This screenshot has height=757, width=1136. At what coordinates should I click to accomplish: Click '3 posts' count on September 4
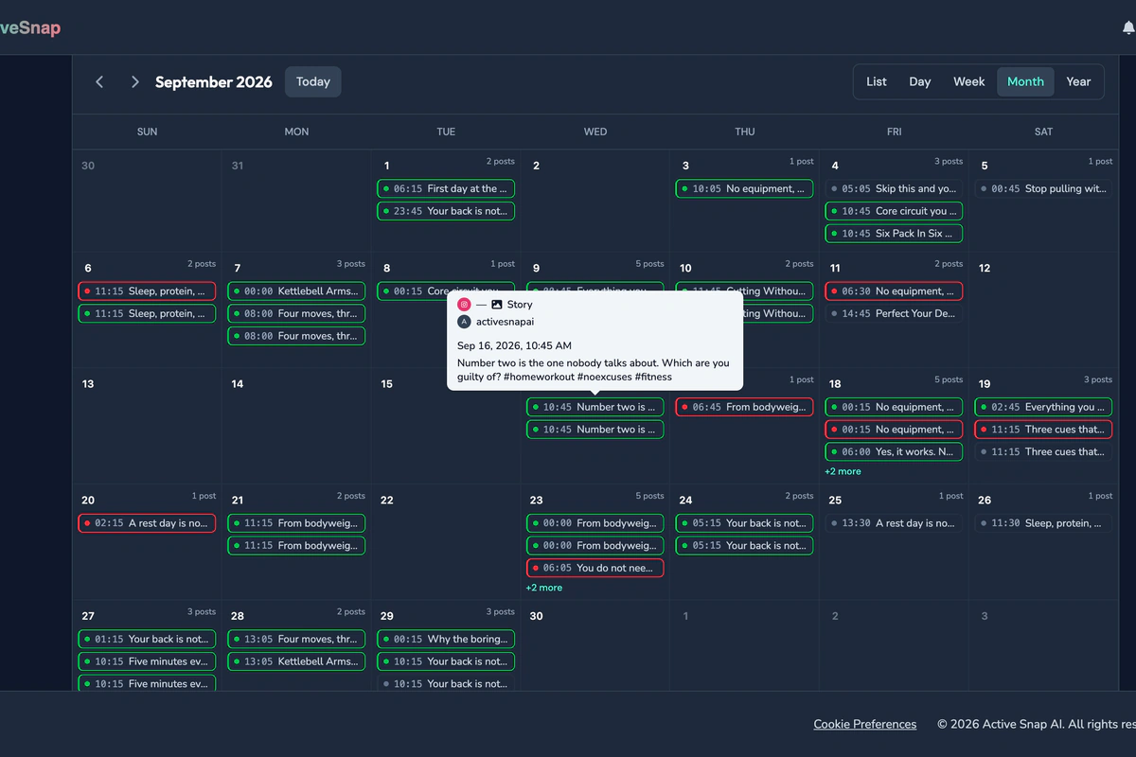949,162
